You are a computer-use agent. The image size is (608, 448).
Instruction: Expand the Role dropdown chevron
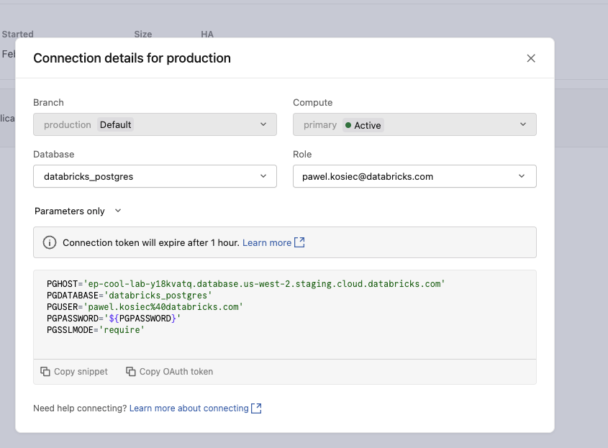(522, 176)
